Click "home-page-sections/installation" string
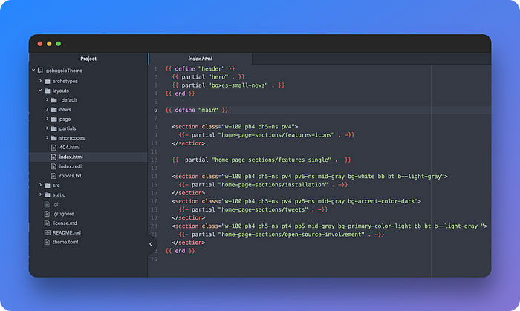520x311 pixels. click(x=273, y=185)
